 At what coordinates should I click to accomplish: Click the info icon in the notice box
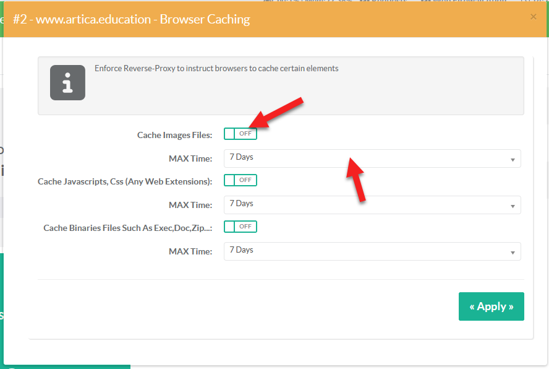click(67, 82)
